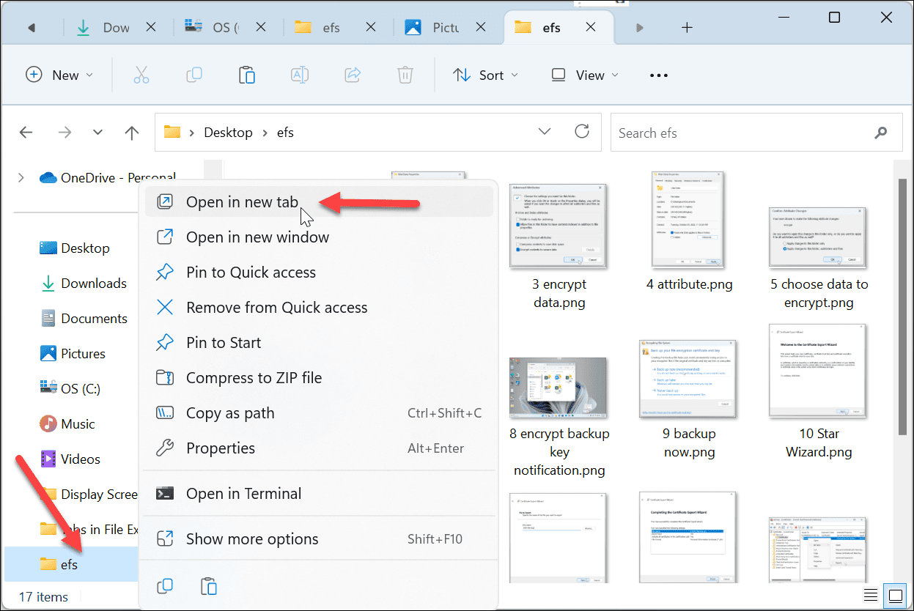Screen dimensions: 914x611
Task: Click the Delete trash icon in toolbar
Action: (x=405, y=75)
